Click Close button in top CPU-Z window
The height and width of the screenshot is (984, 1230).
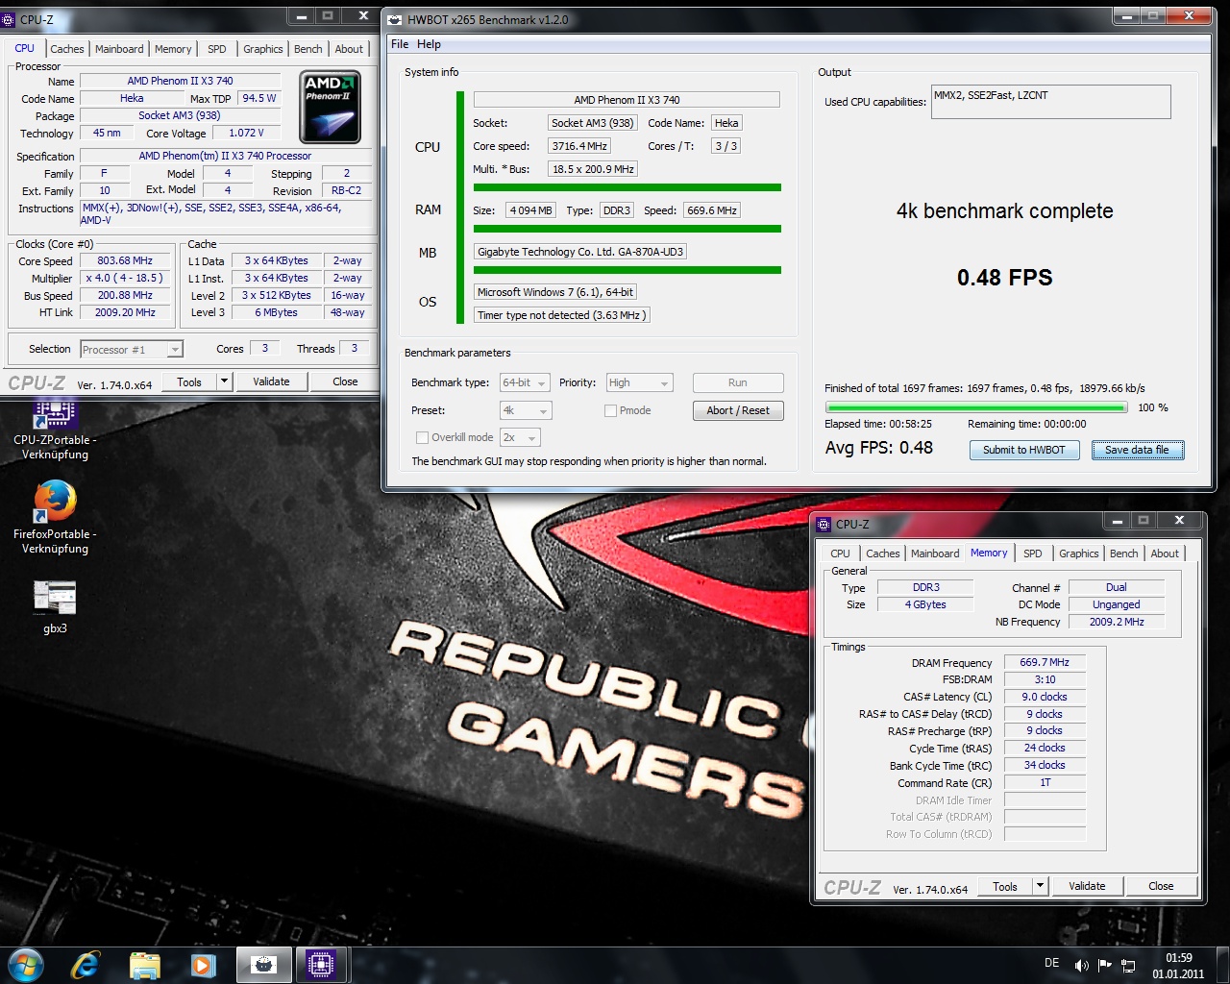[x=345, y=381]
